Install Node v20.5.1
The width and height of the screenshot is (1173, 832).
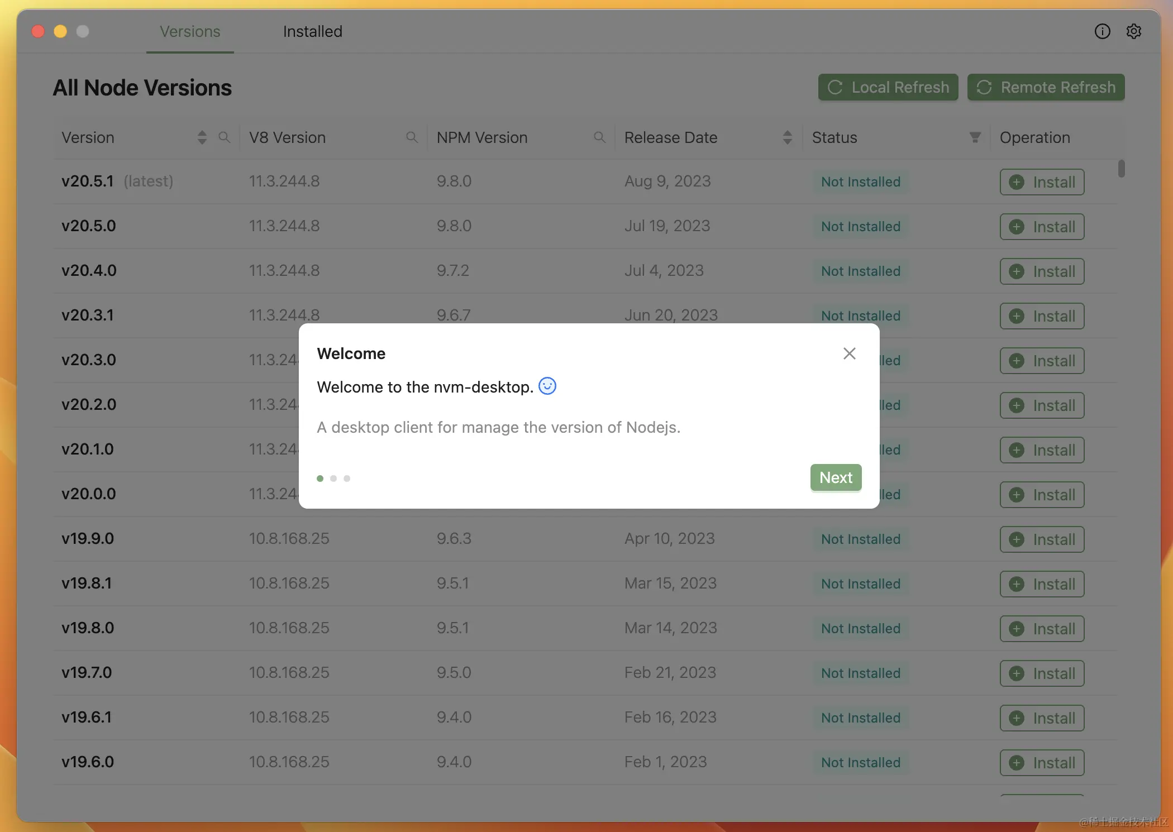(x=1042, y=182)
